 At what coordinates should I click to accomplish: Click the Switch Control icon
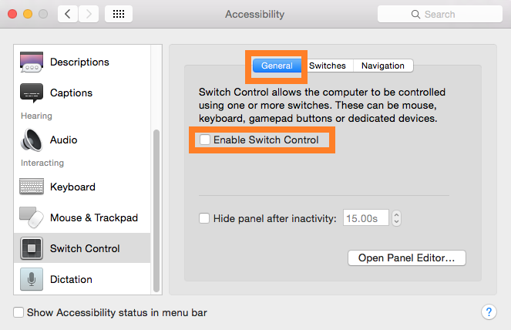[x=32, y=248]
